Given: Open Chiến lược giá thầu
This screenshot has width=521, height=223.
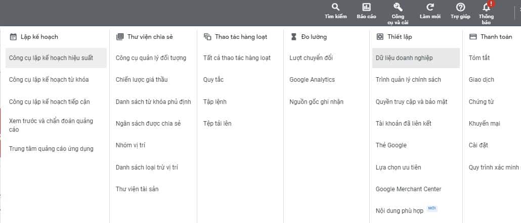Looking at the screenshot, I should 142,80.
